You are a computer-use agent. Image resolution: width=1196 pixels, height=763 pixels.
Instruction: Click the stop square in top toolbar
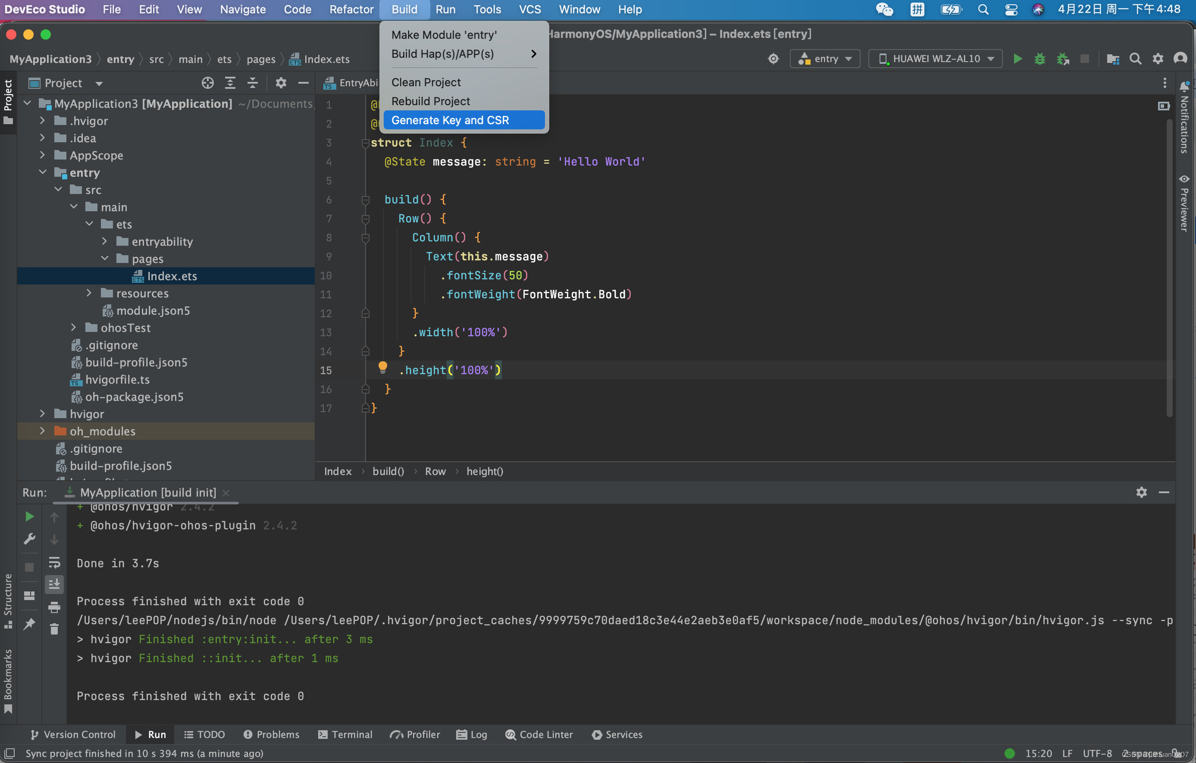point(1085,59)
